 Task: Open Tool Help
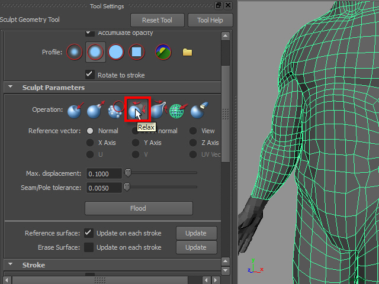click(210, 20)
